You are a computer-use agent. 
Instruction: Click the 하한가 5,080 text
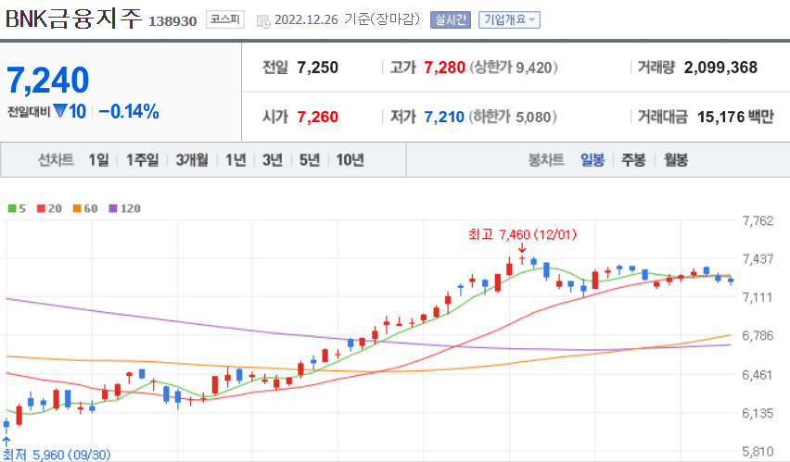pos(513,117)
